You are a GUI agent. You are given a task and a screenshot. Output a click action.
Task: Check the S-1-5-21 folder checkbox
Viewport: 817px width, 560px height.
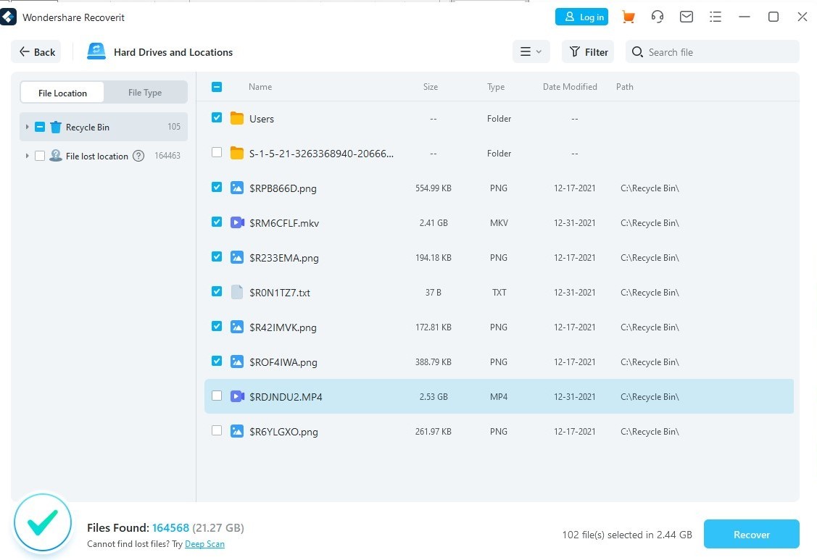coord(217,152)
